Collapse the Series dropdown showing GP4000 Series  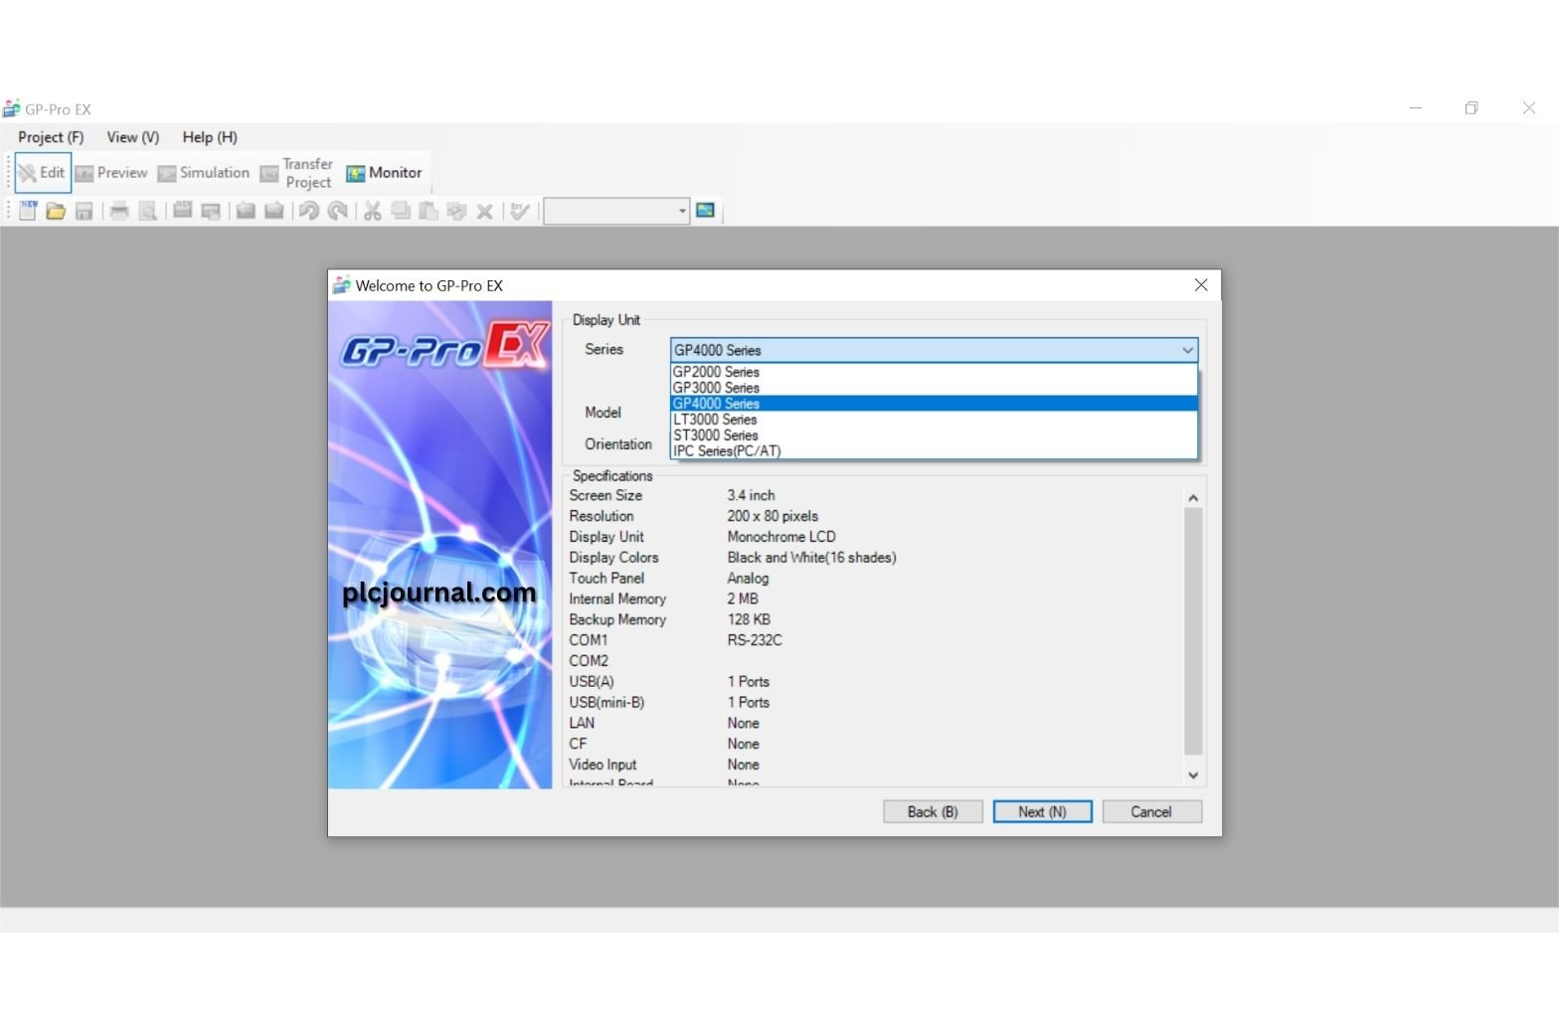[934, 350]
